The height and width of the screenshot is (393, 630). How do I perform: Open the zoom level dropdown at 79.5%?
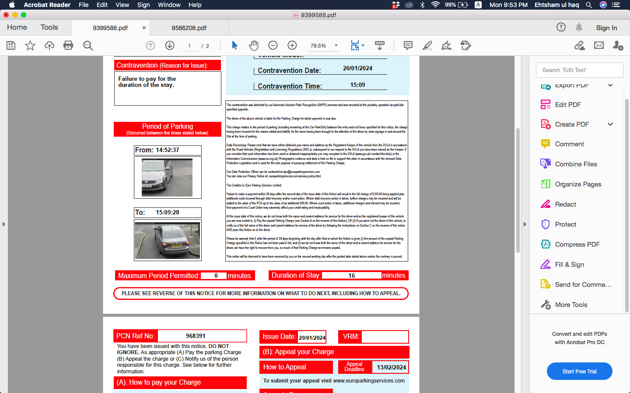tap(336, 45)
